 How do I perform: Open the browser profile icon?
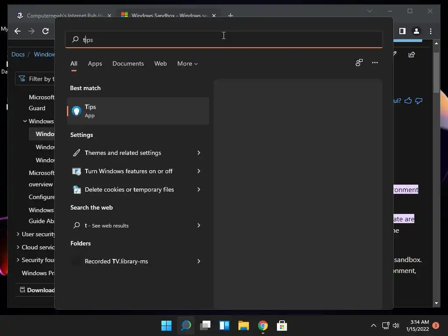[416, 31]
